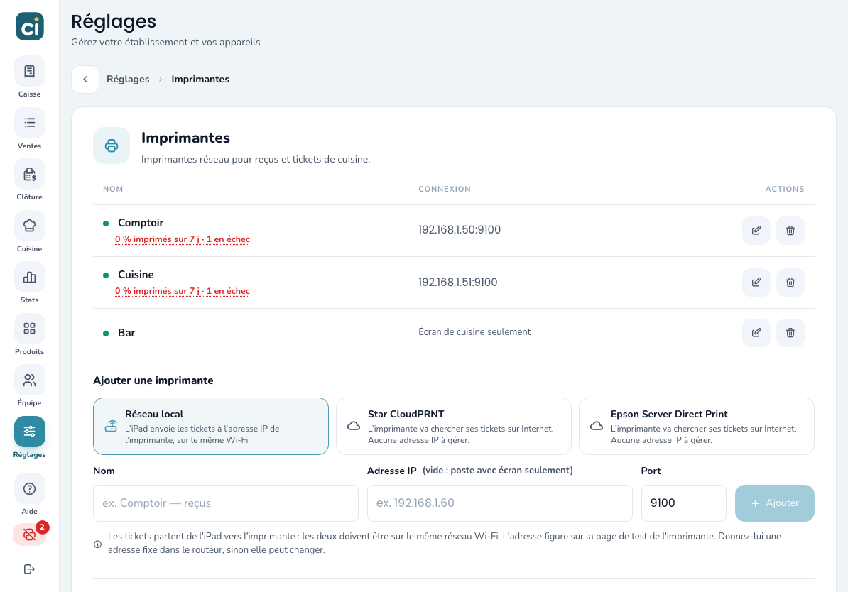
Task: Edit the Bar printer entry
Action: click(x=756, y=332)
